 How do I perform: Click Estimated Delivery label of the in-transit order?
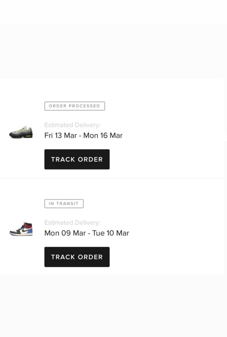[x=72, y=223]
